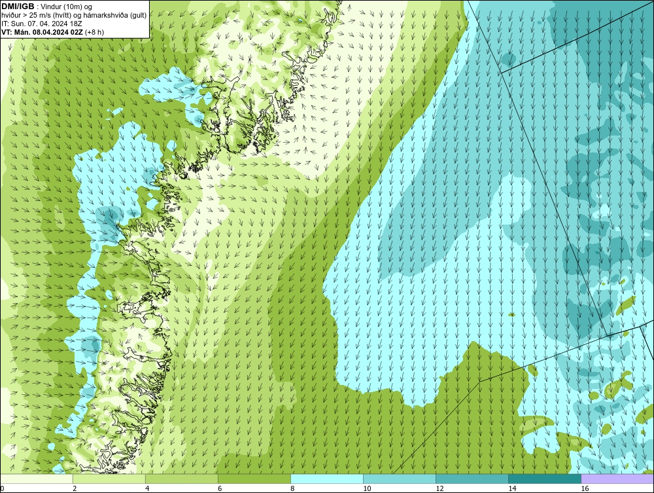Click the legend label '2'
The height and width of the screenshot is (493, 654).
(x=75, y=488)
